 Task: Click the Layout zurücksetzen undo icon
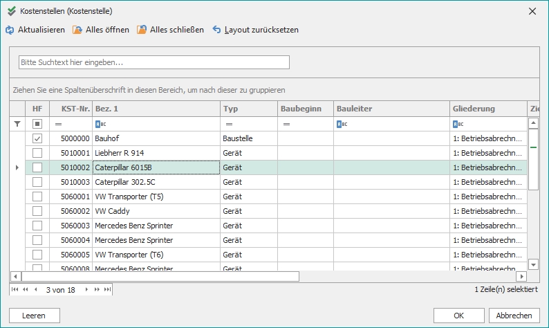217,30
